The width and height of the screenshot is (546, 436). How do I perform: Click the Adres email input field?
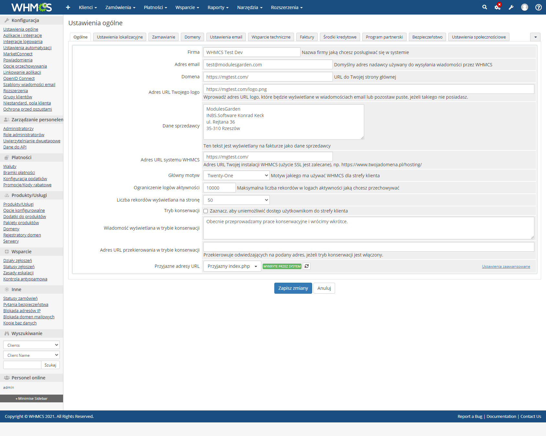click(268, 64)
